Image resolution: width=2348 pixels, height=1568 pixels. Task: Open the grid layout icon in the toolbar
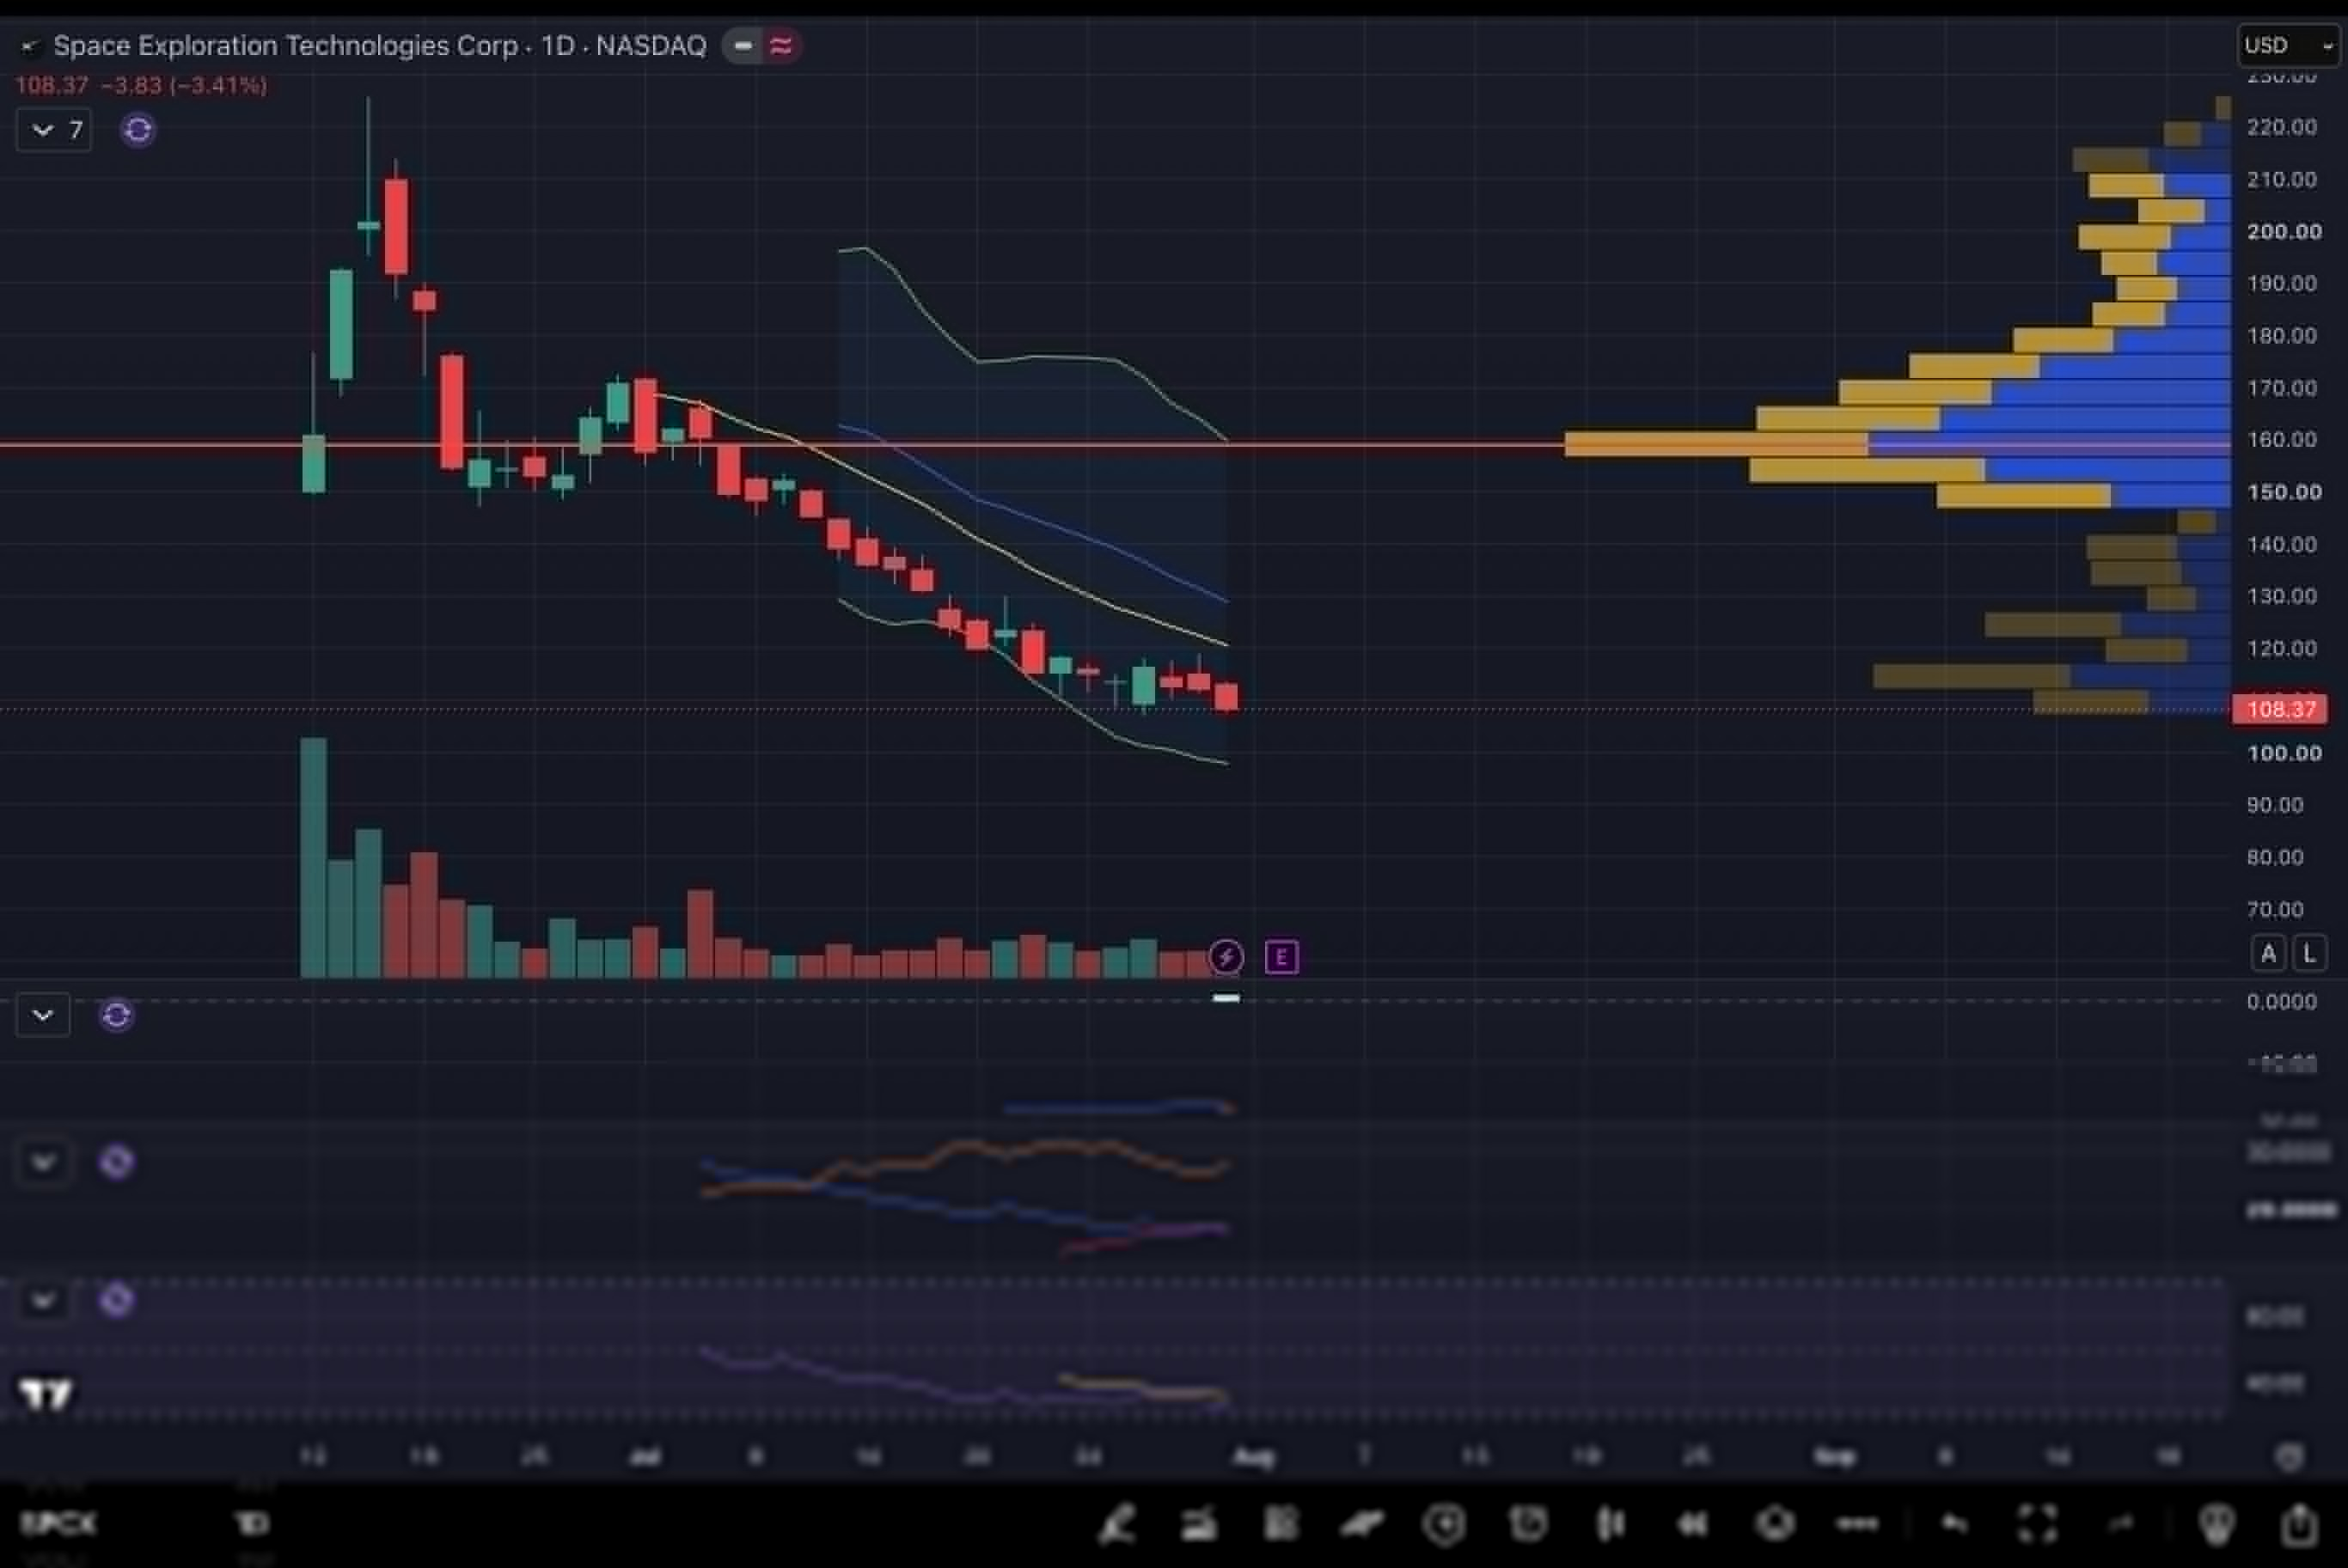pyautogui.click(x=1281, y=1524)
